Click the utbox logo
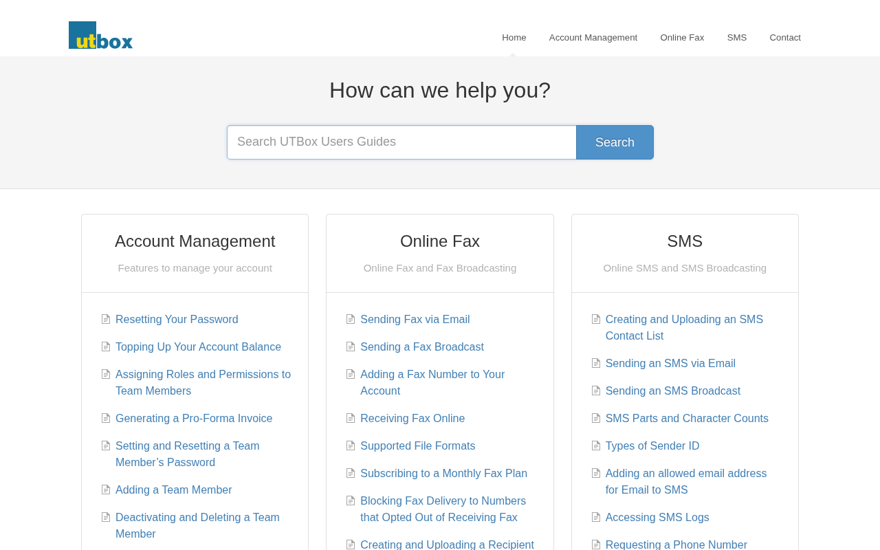The image size is (880, 550). coord(100,35)
